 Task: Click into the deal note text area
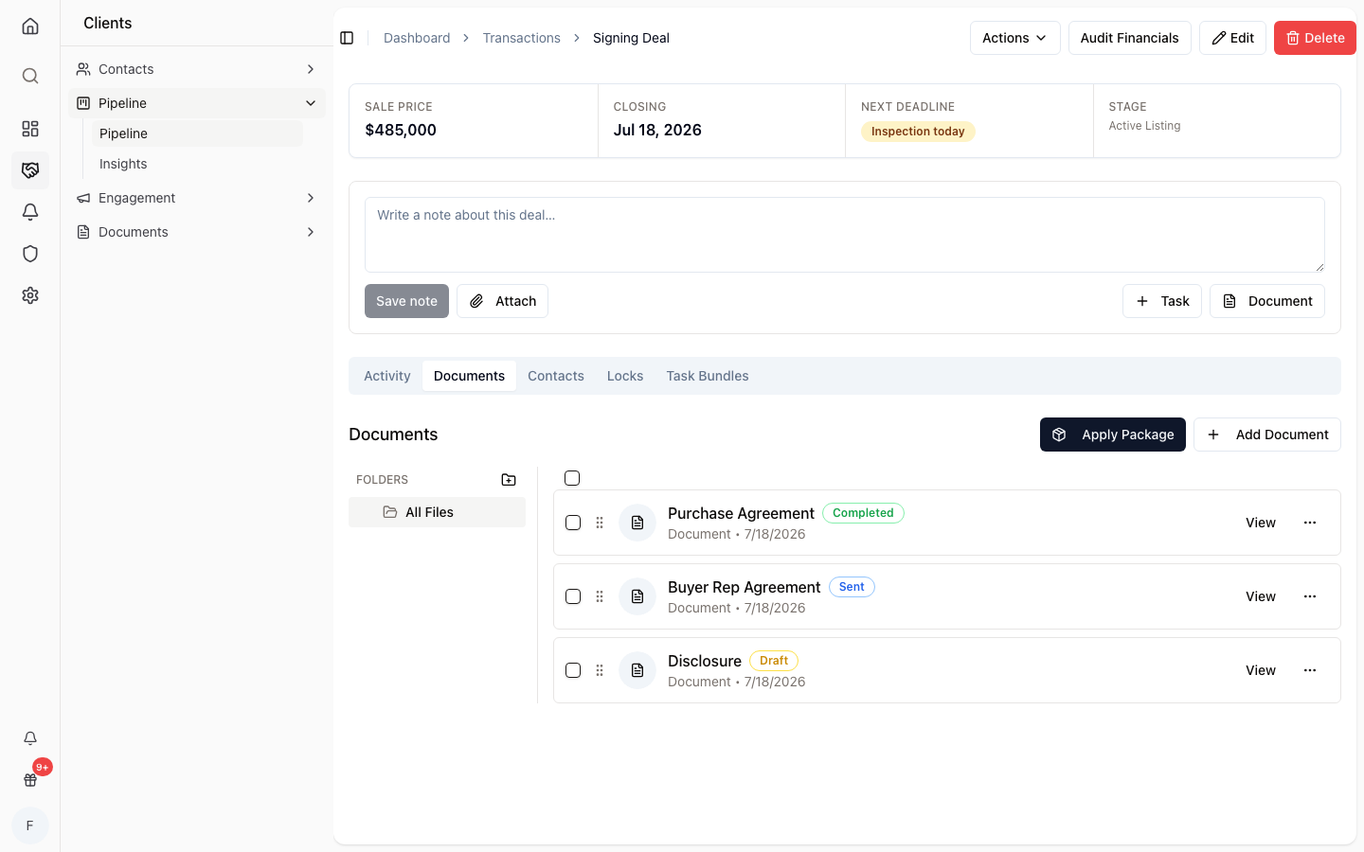(x=844, y=235)
